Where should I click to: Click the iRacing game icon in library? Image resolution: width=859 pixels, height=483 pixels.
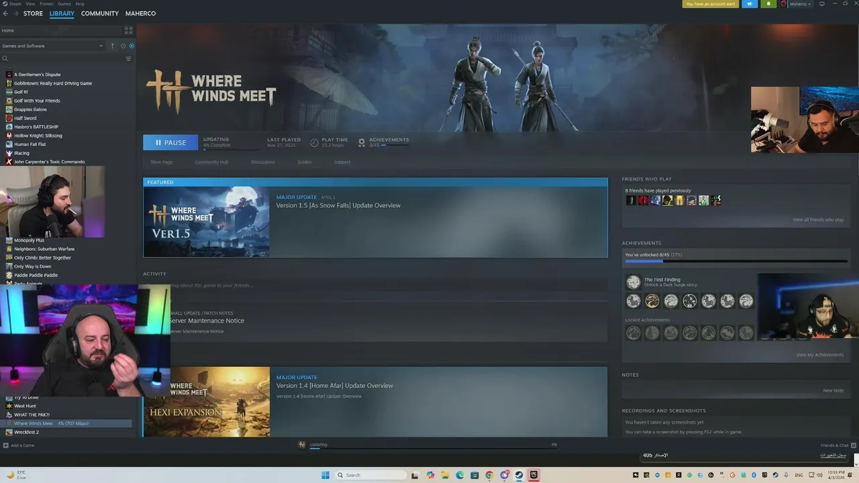tap(9, 153)
